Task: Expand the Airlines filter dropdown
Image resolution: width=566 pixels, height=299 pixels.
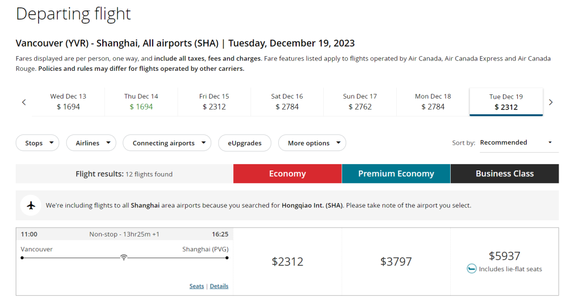Action: [91, 143]
